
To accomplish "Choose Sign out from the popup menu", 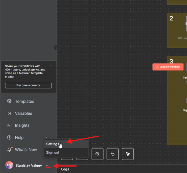I will click(x=66, y=153).
